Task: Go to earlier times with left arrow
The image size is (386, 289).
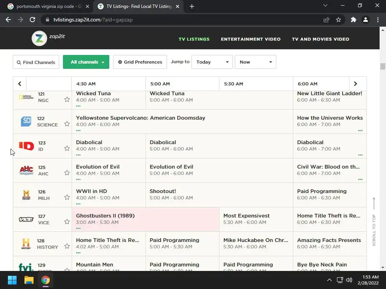Action: coord(20,84)
